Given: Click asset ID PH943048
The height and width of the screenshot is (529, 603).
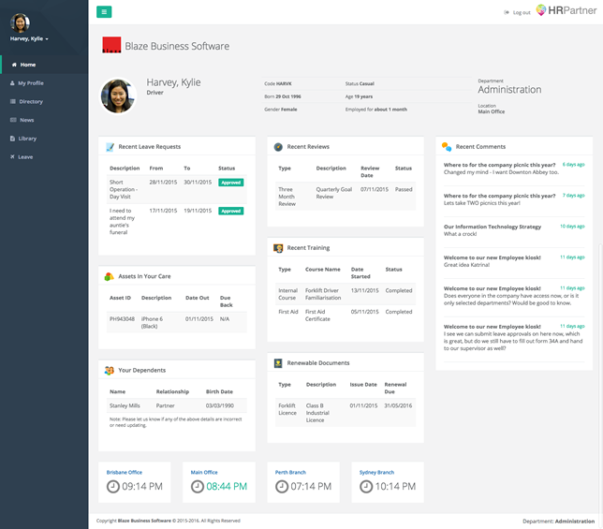Looking at the screenshot, I should [123, 319].
